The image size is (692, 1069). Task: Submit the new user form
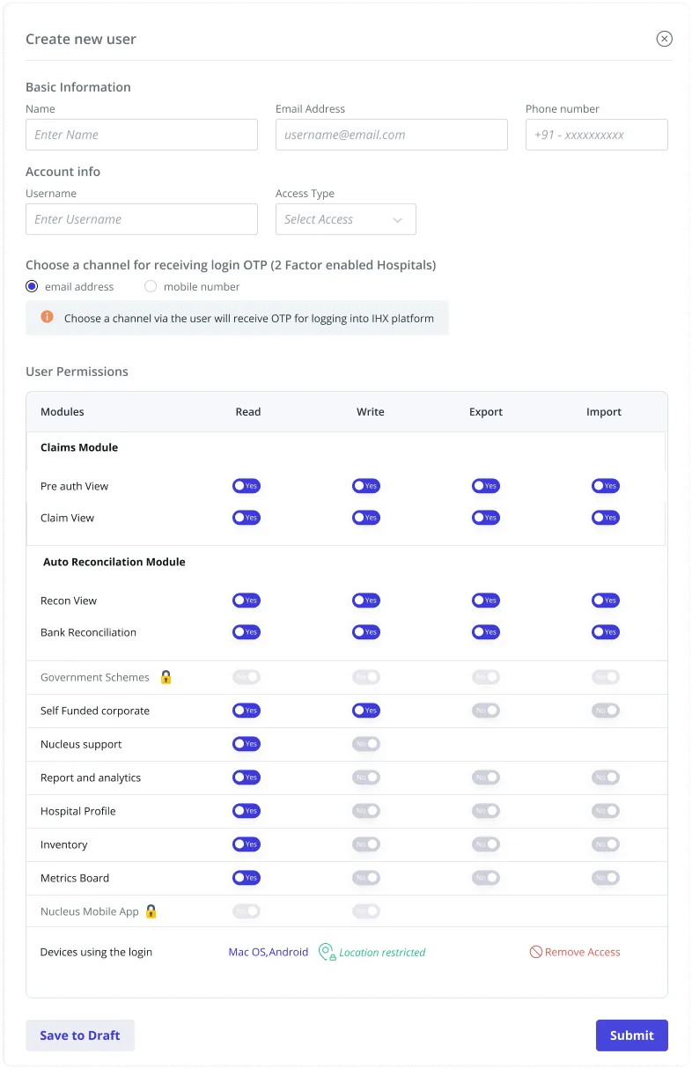pos(632,1036)
